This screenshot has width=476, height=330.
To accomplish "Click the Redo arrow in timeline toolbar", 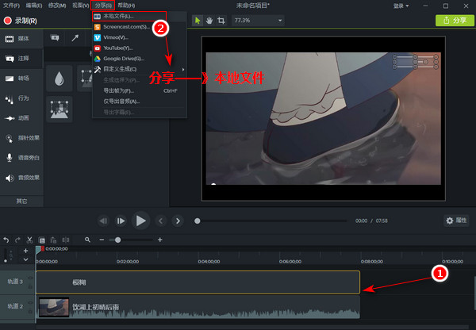I will [17, 240].
